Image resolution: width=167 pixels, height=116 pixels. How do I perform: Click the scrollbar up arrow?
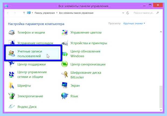[x=161, y=32]
